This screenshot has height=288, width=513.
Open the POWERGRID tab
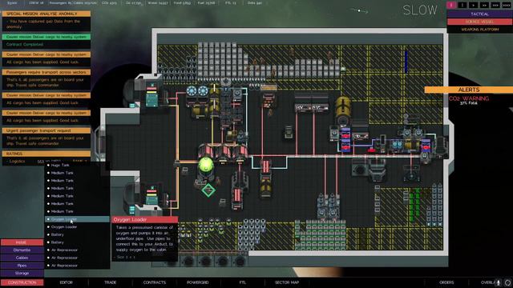click(198, 282)
